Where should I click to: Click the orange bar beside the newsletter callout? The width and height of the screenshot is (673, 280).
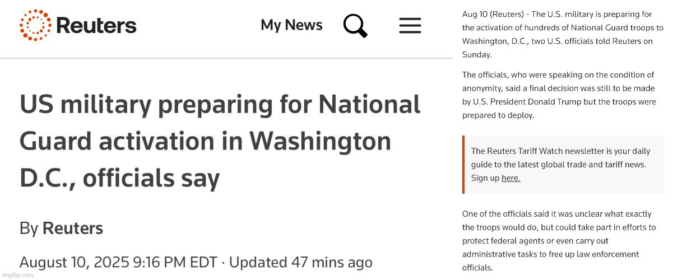(x=463, y=164)
